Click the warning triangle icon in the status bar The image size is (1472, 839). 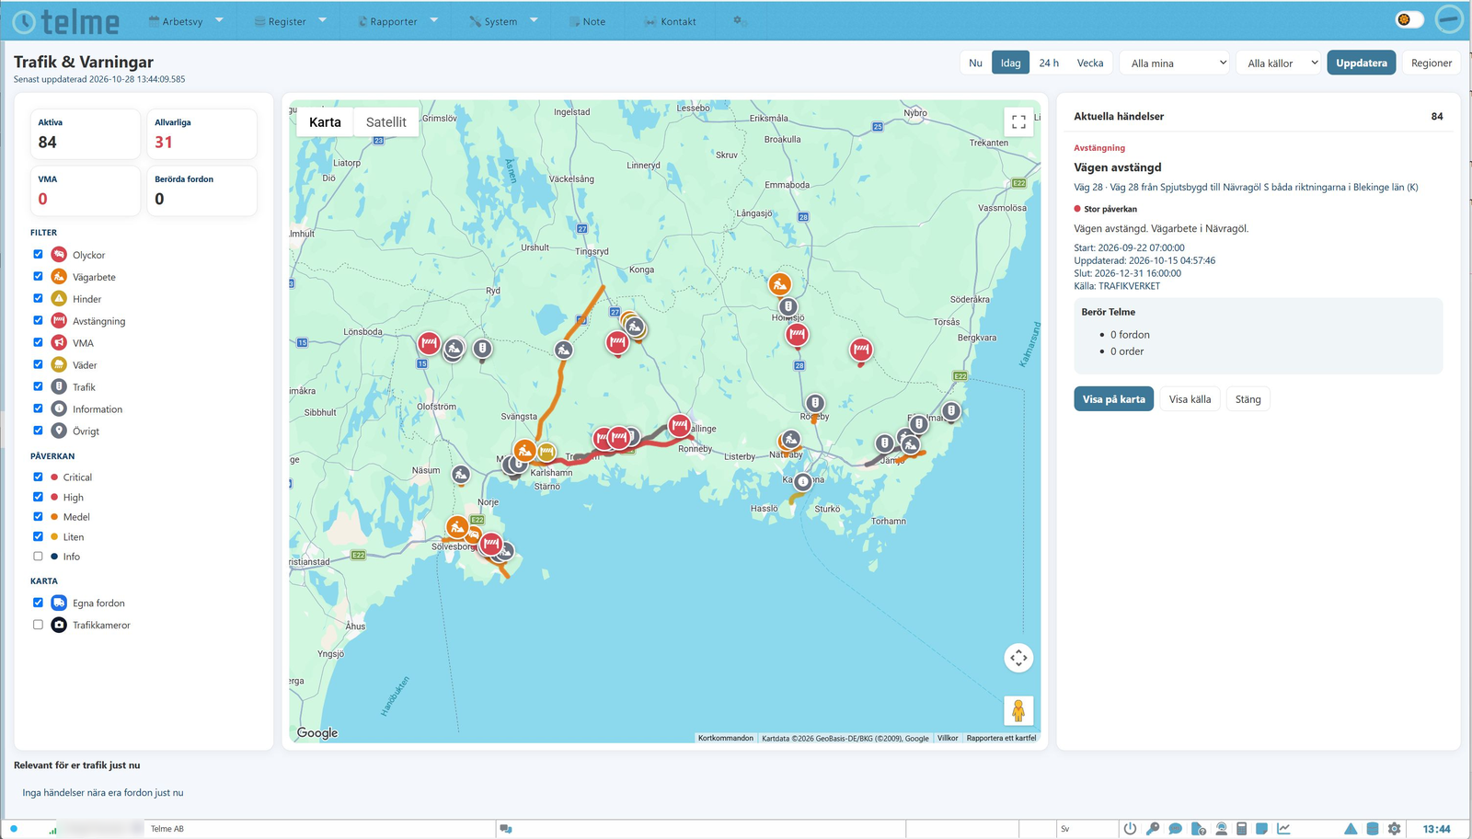click(1351, 829)
